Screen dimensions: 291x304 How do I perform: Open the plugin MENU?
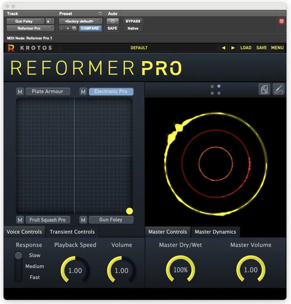pos(277,48)
